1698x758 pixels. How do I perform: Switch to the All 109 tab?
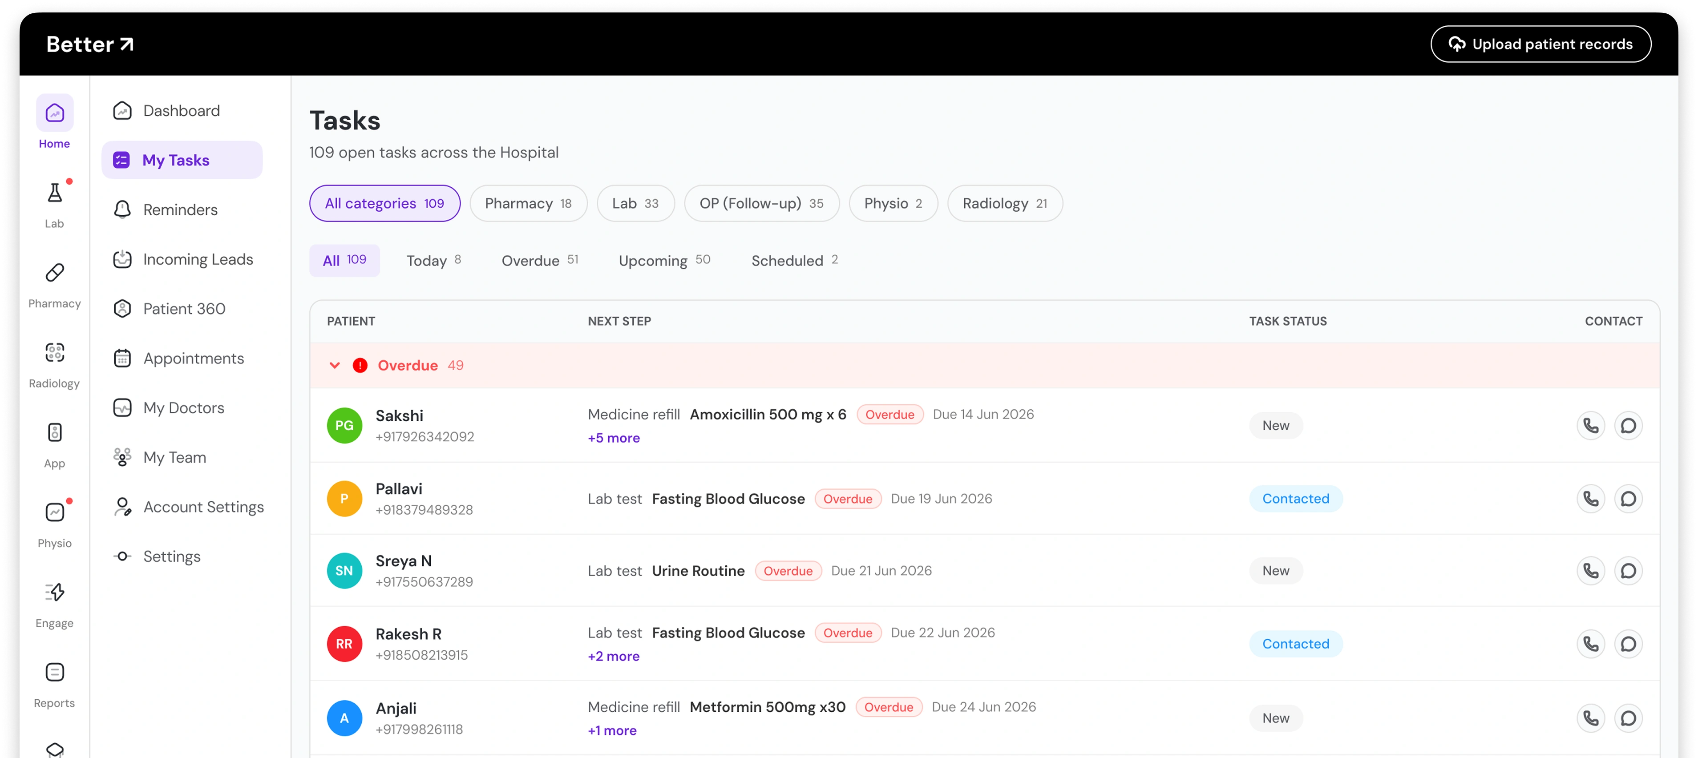344,260
